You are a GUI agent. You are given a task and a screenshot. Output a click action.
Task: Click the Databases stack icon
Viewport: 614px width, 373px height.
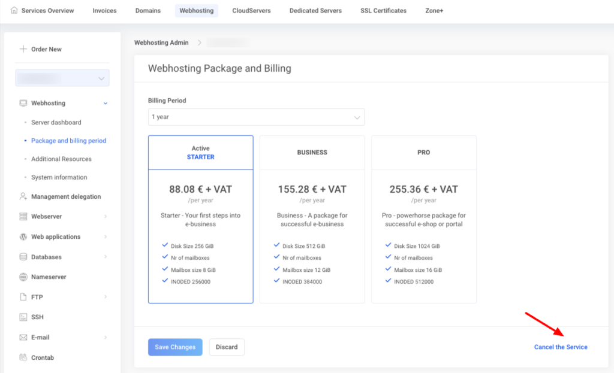23,257
